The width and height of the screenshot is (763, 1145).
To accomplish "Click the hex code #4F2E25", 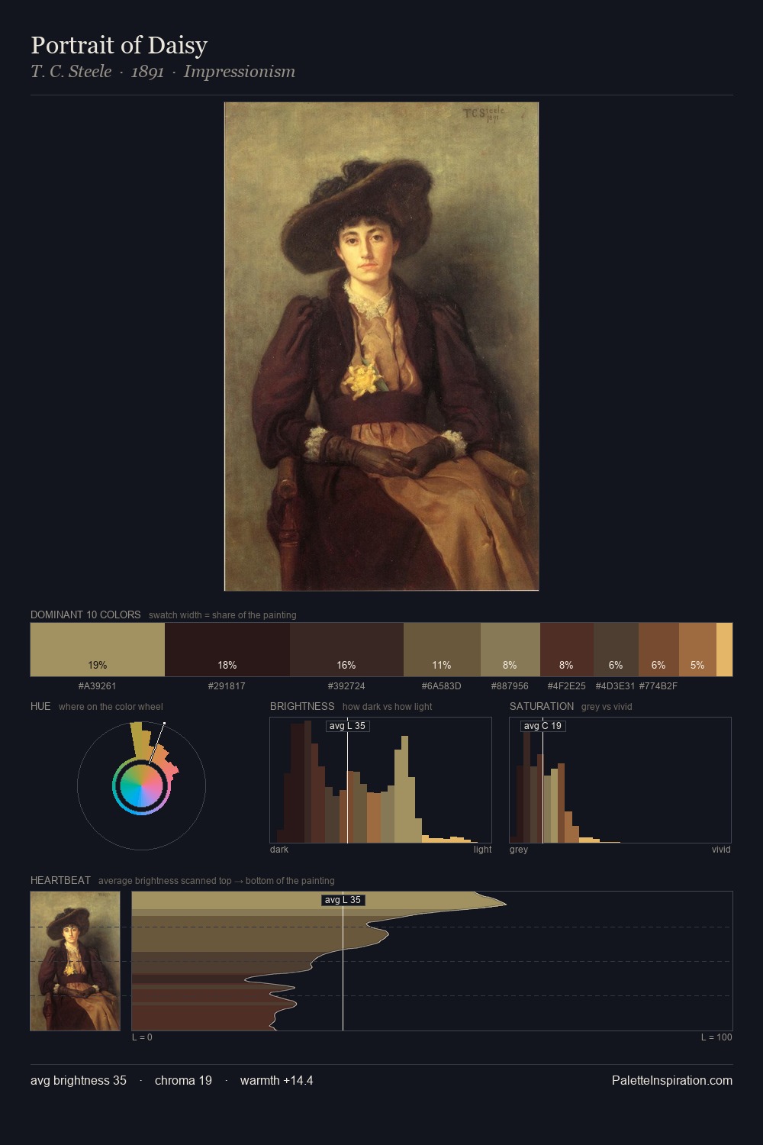I will pyautogui.click(x=567, y=686).
